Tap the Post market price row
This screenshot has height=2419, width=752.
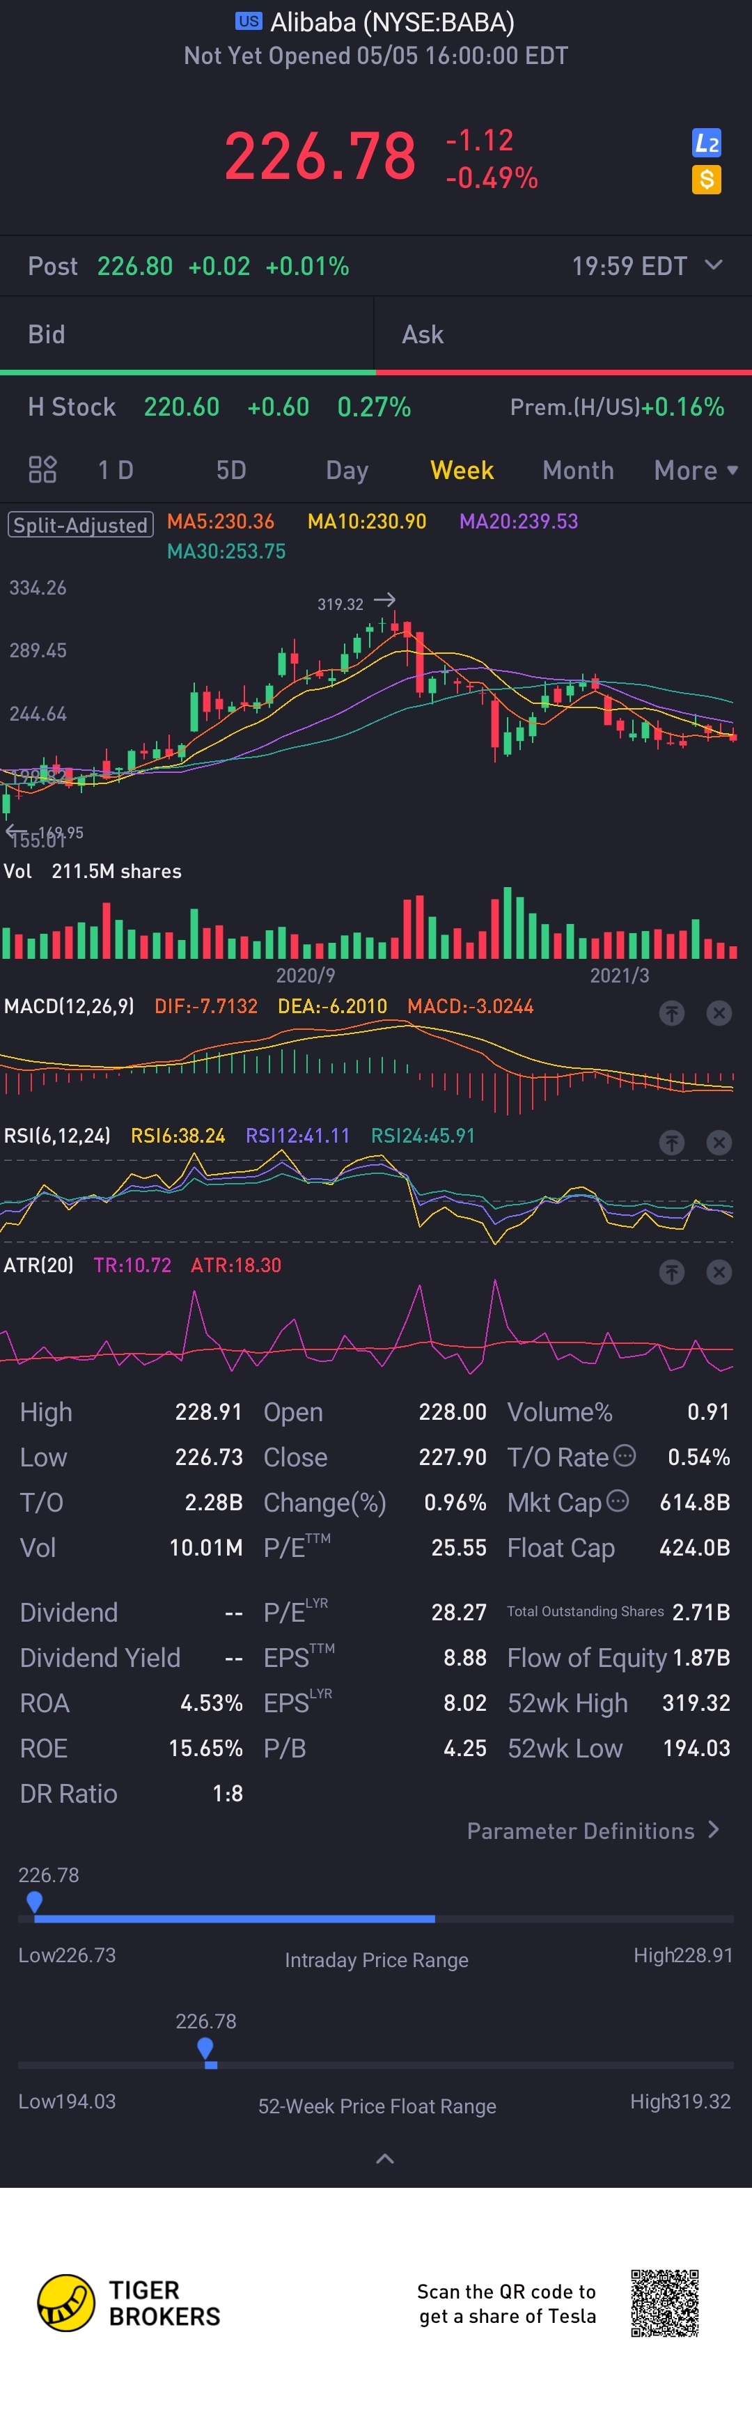pos(375,266)
